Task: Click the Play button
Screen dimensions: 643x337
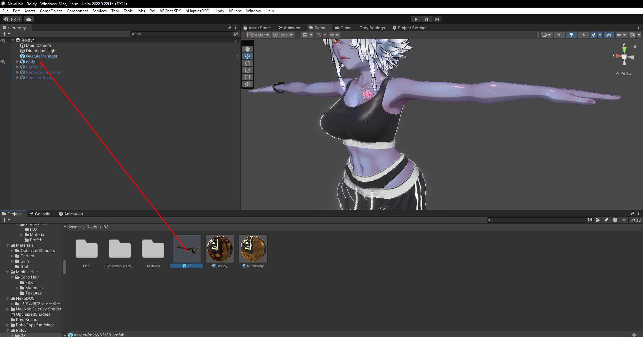Action: pos(416,19)
